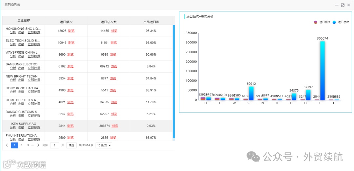The image size is (354, 171).
Task: Click 分析 under FMU INTERNATIONA...
Action: (13, 139)
